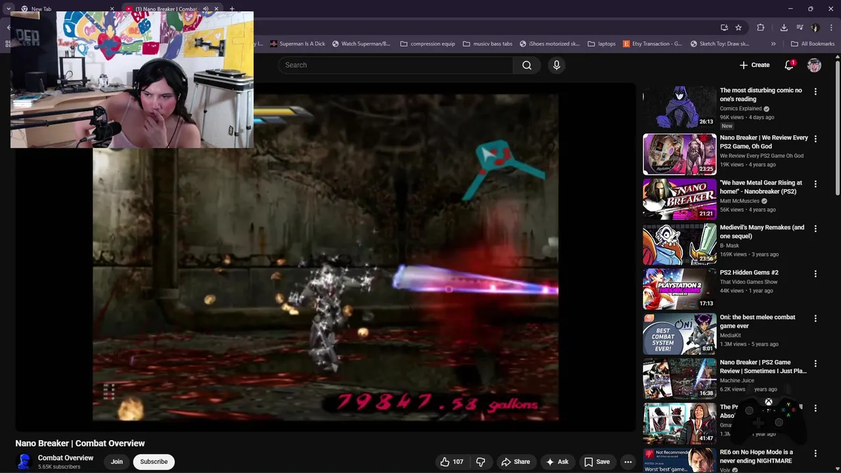
Task: Open iShoes motorized sk... bookmark
Action: pyautogui.click(x=549, y=44)
